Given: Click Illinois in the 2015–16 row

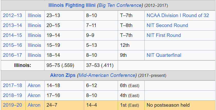Looking at the screenshot, I should pyautogui.click(x=34, y=45).
